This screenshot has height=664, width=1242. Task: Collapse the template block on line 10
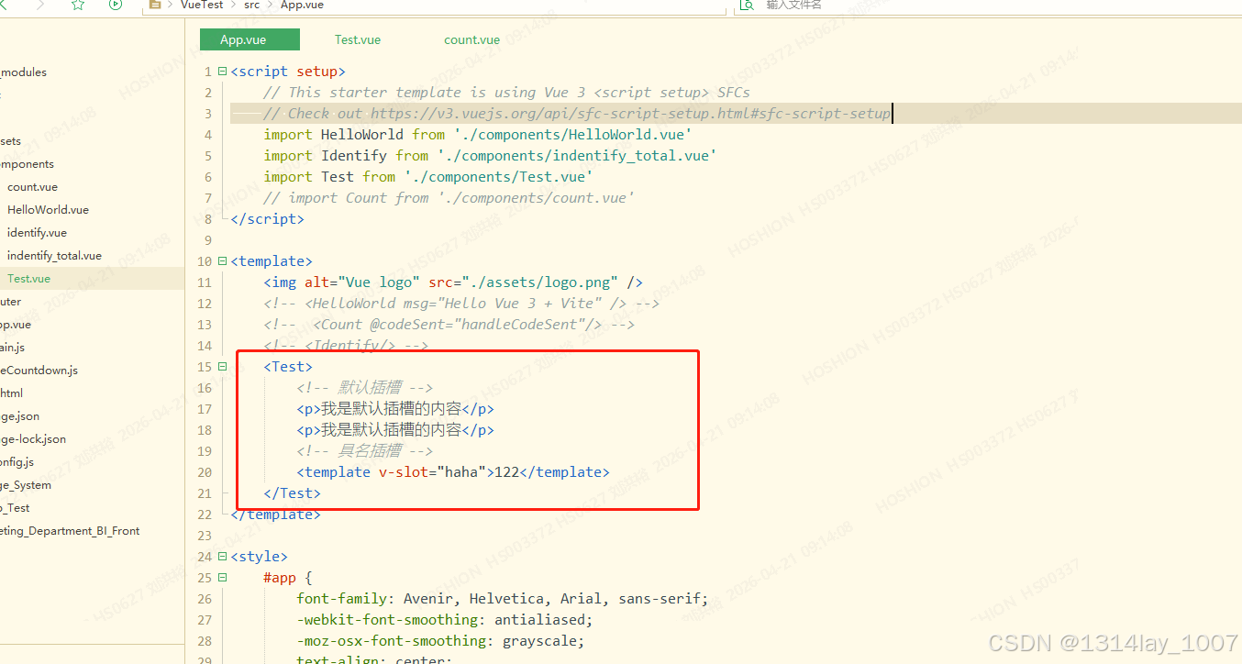(x=222, y=261)
